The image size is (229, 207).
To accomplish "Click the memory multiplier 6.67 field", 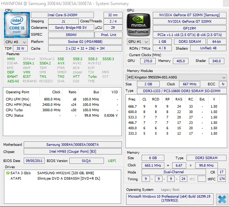I will click(179, 166).
